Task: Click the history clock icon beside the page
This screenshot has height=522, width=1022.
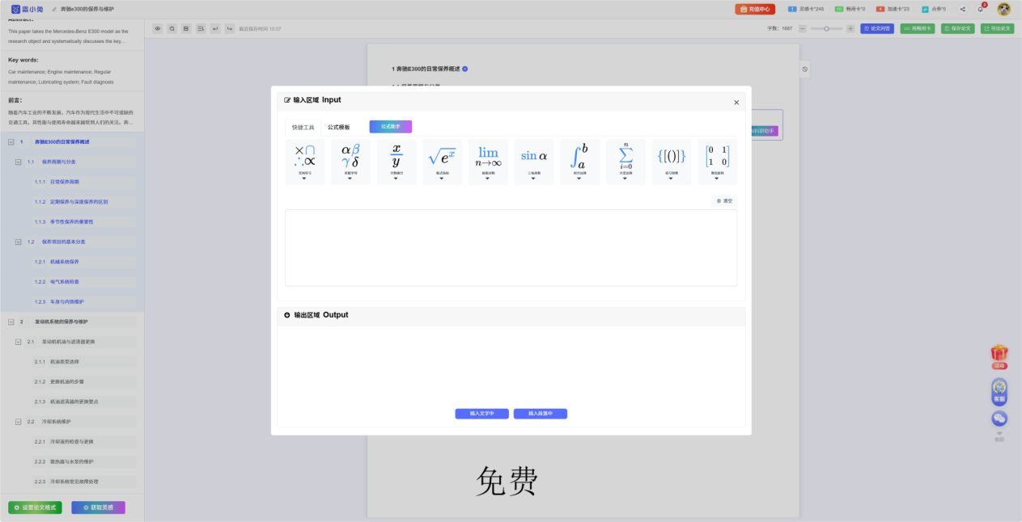Action: tap(804, 69)
